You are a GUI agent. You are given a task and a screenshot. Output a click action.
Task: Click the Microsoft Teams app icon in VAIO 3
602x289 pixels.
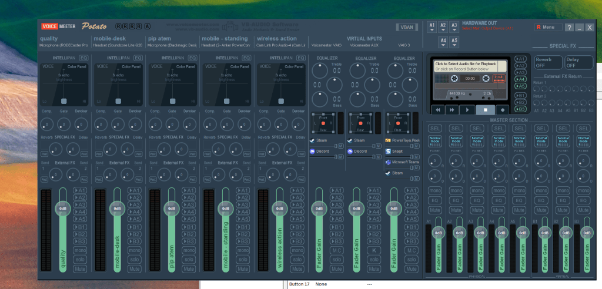coord(388,162)
